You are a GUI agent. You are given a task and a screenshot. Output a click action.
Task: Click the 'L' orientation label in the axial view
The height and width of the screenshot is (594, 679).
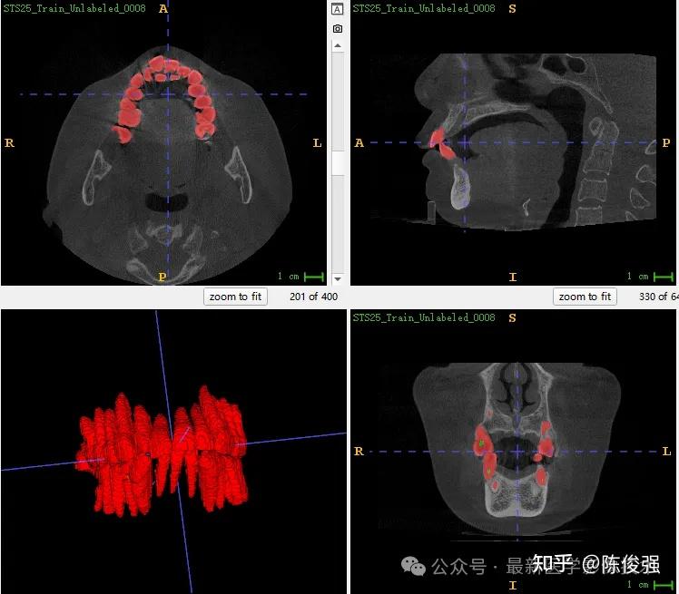click(317, 142)
